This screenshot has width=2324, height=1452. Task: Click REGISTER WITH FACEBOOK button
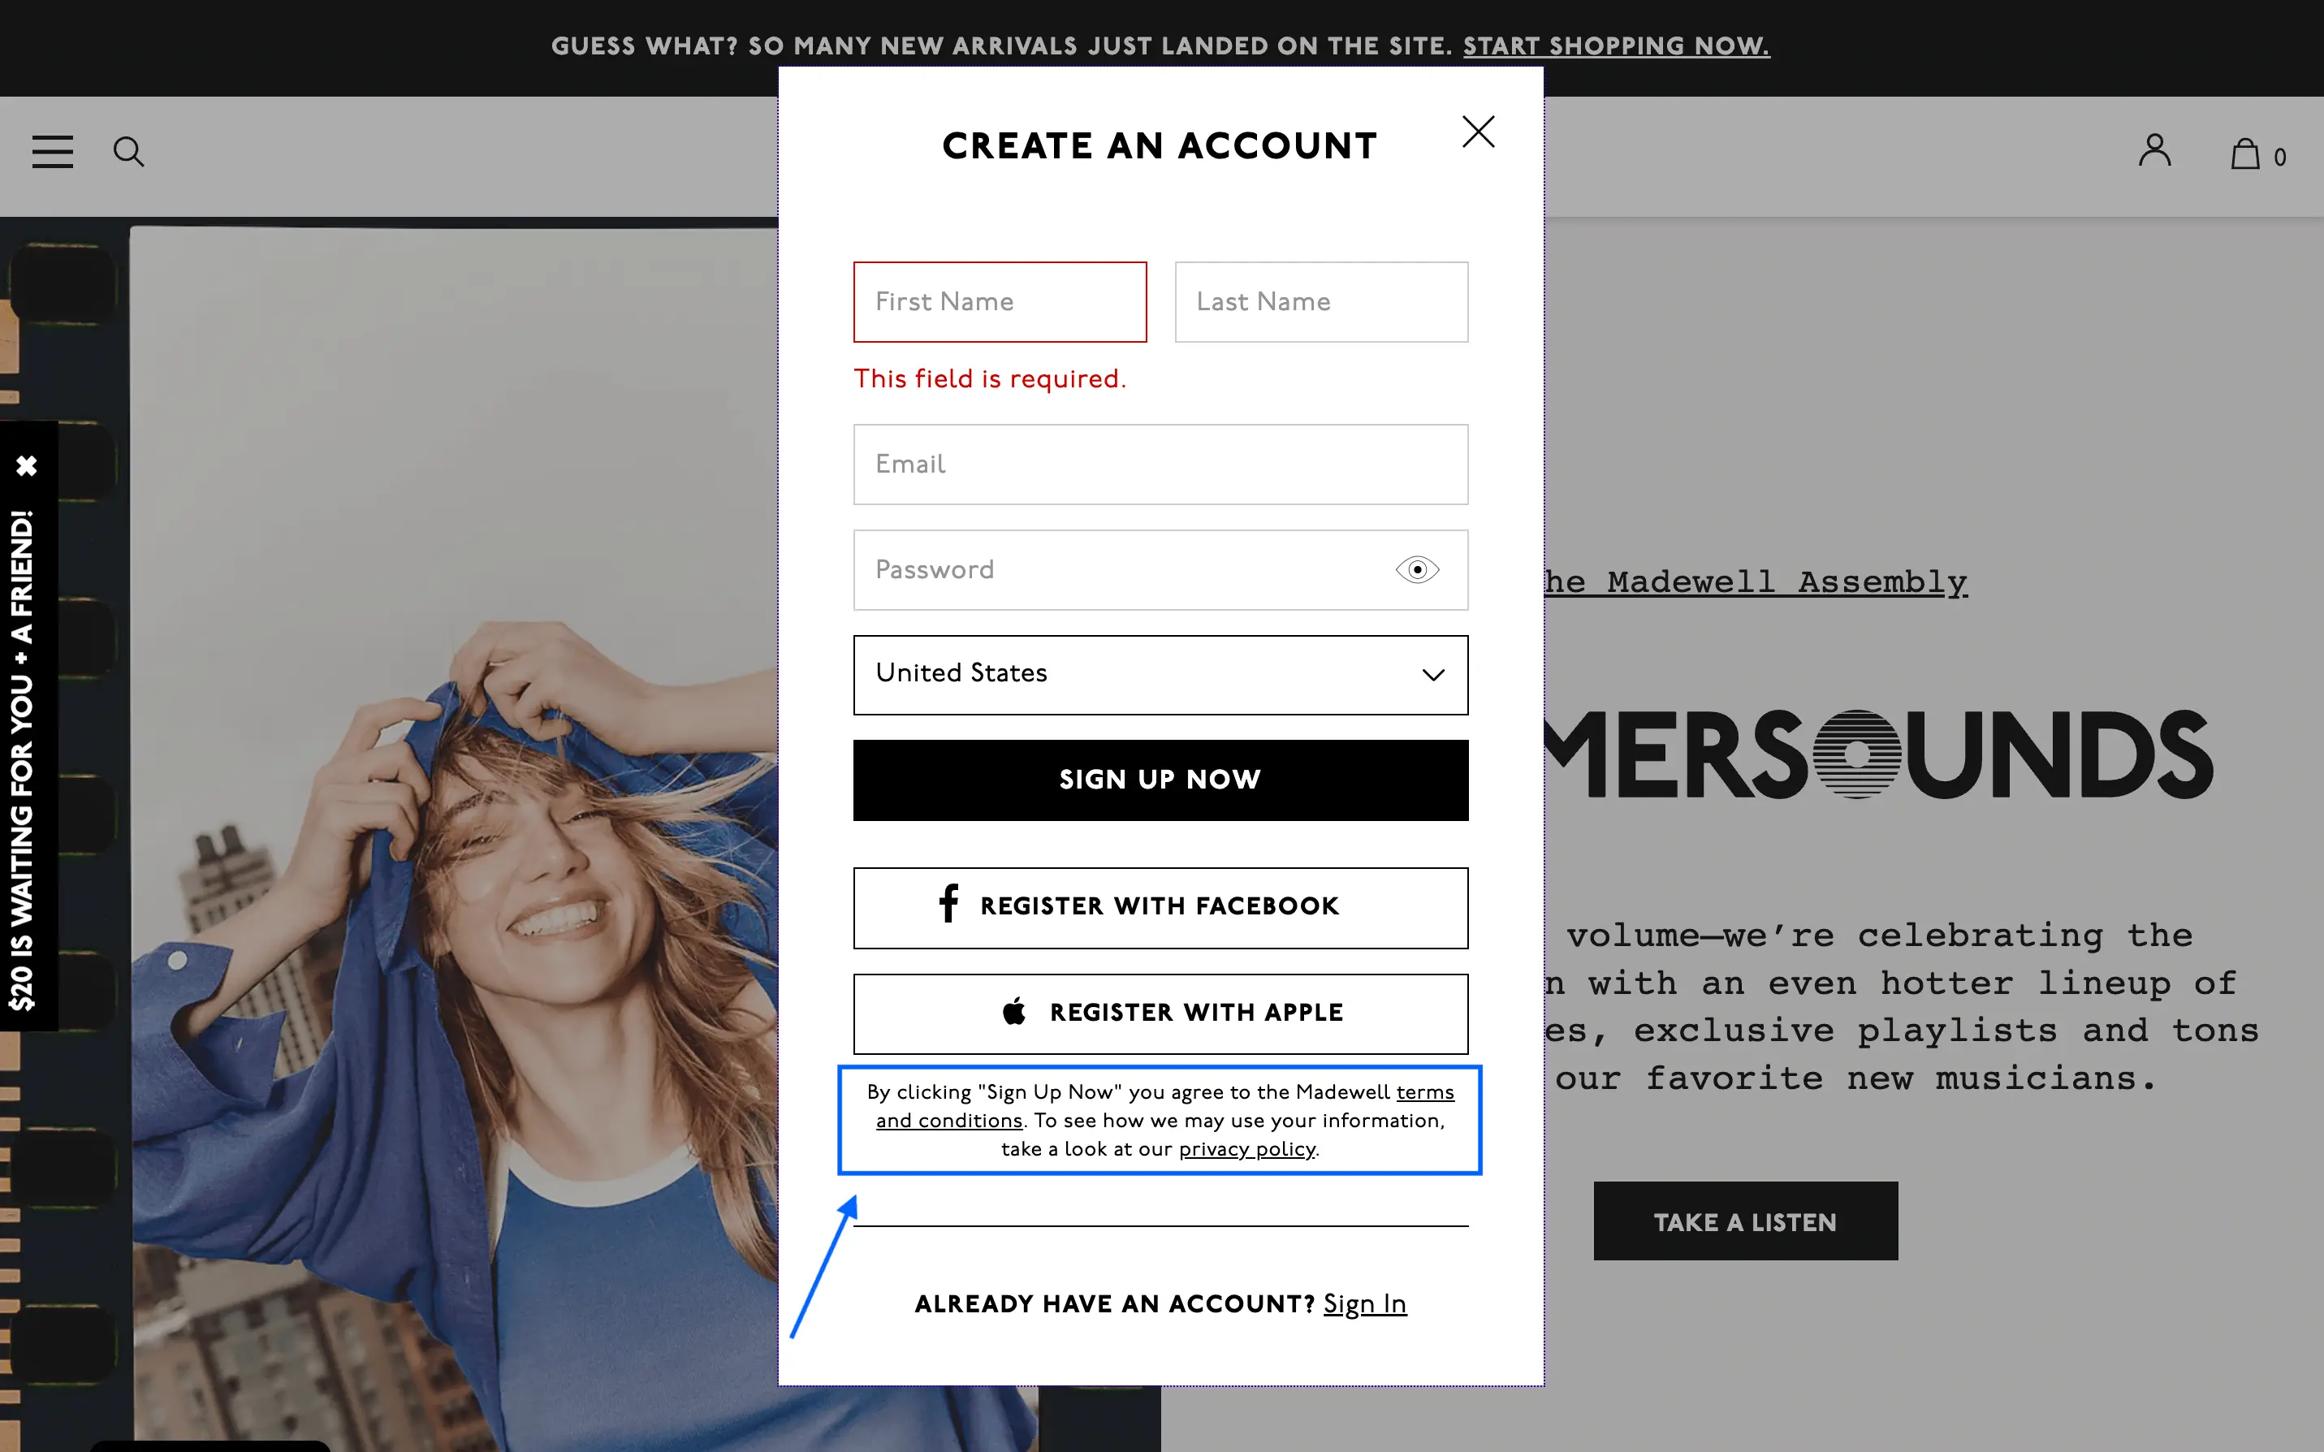pyautogui.click(x=1159, y=906)
